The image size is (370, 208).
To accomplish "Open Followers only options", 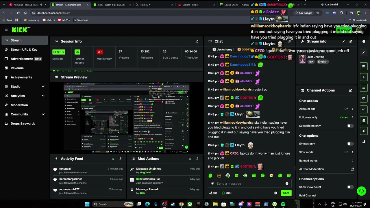I will [x=326, y=117].
